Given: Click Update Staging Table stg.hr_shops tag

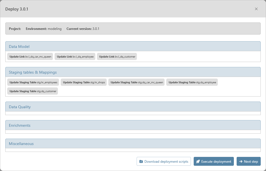Looking at the screenshot, I should [84, 82].
